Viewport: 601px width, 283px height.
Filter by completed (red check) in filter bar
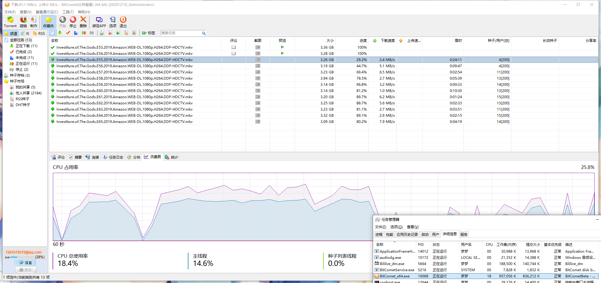click(68, 33)
